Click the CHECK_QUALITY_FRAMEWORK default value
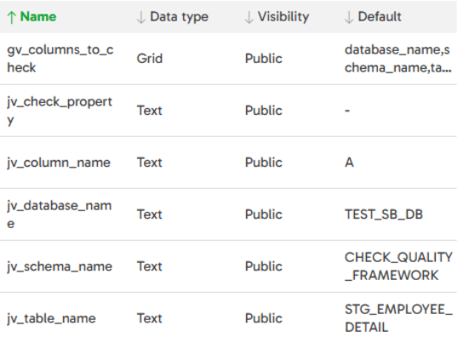The image size is (457, 342). tap(398, 266)
